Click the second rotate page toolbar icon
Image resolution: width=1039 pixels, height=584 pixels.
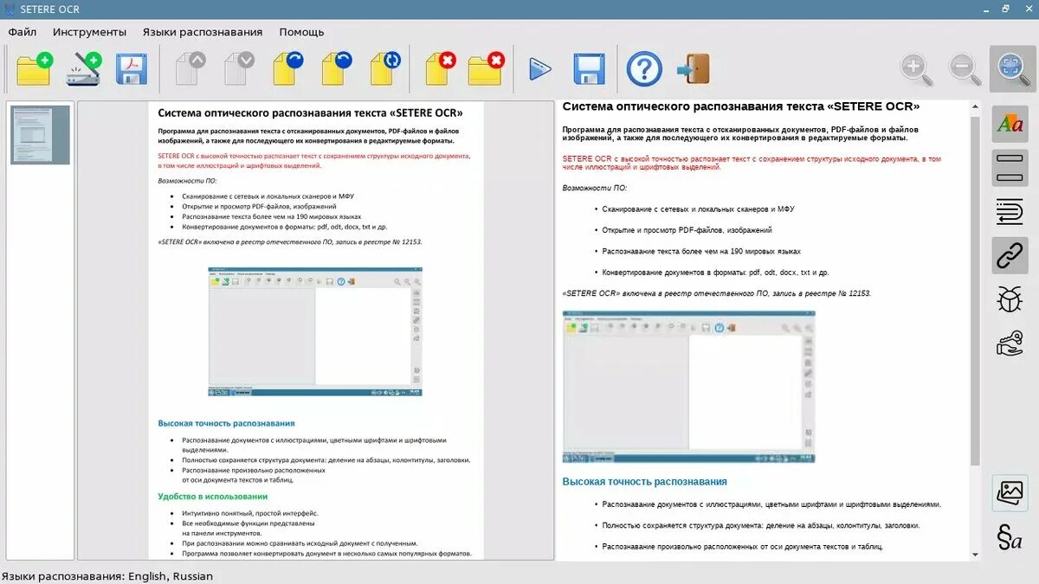[337, 69]
